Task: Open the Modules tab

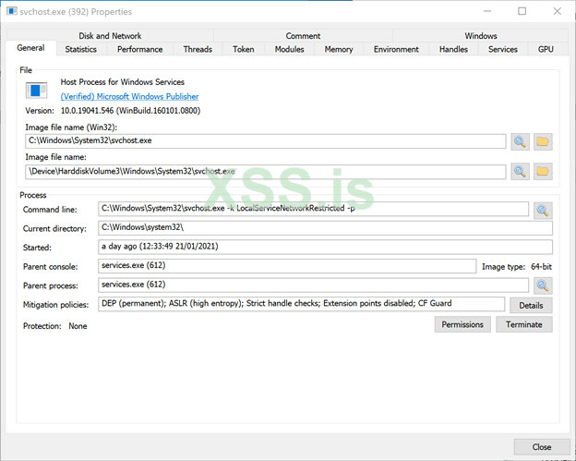Action: point(290,49)
